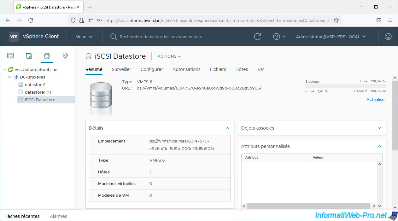Open the Networking inventory icon
The width and height of the screenshot is (398, 221).
(x=65, y=56)
